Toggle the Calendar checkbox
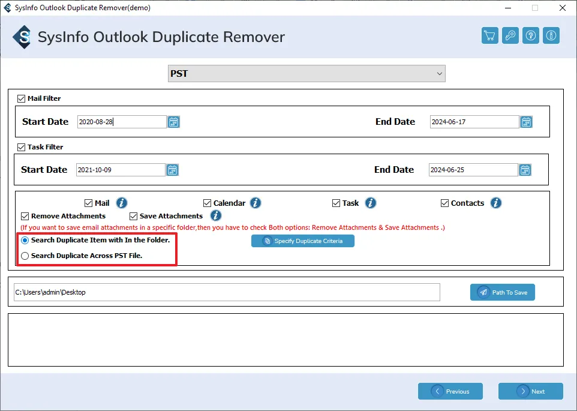This screenshot has height=411, width=577. point(207,203)
